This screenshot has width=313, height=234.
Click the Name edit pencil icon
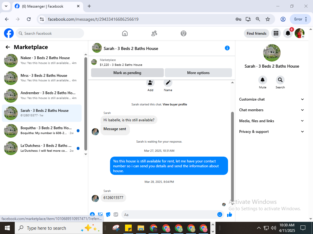click(168, 83)
